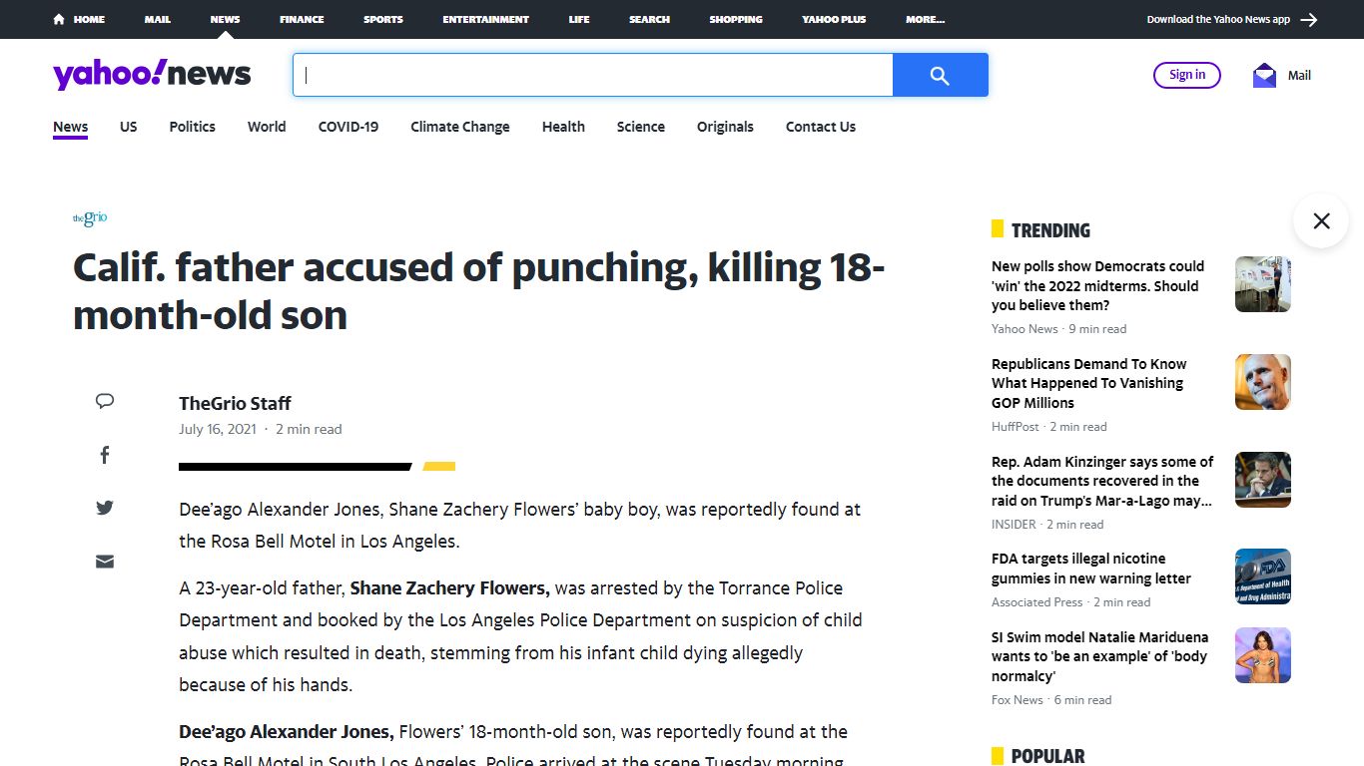This screenshot has height=766, width=1364.
Task: Expand the MORE... menu
Action: click(x=925, y=19)
